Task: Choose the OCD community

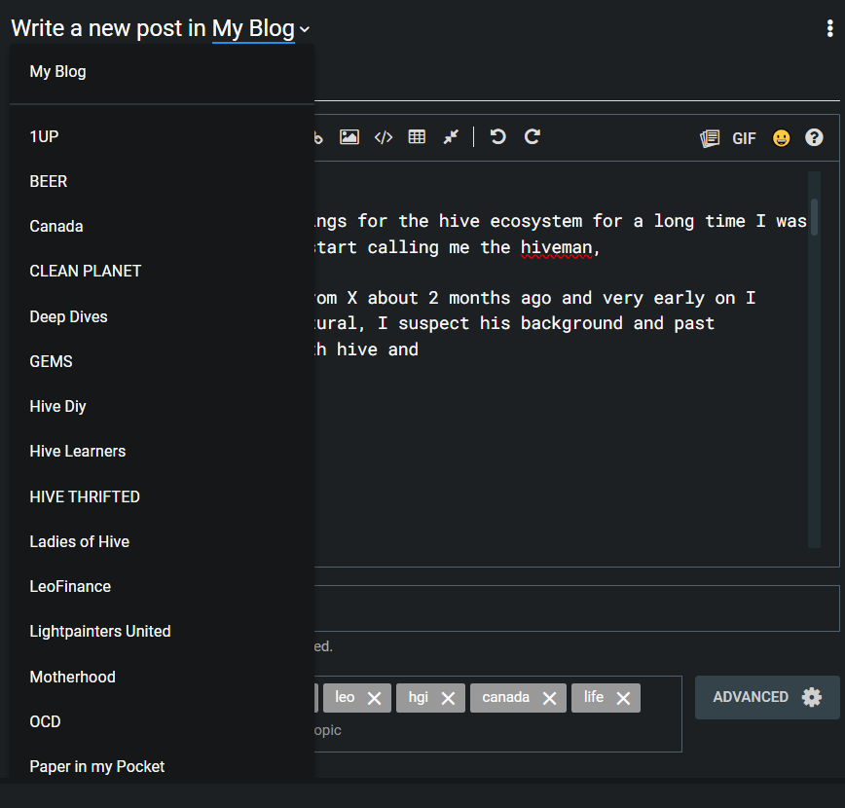Action: [162, 721]
